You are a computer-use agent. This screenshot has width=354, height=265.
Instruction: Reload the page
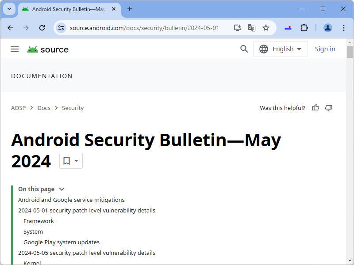point(42,27)
